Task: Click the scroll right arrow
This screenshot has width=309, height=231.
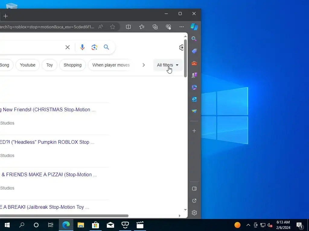Action: pos(180,216)
